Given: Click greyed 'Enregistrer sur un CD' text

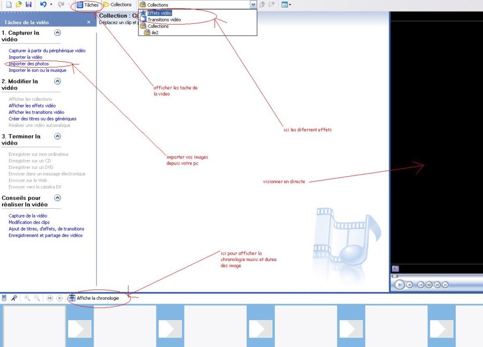Looking at the screenshot, I should point(30,161).
